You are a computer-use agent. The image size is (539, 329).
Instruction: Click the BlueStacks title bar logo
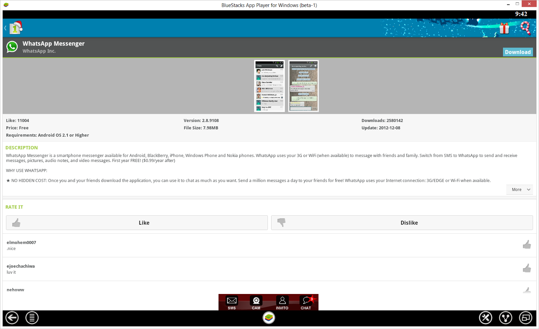(6, 5)
